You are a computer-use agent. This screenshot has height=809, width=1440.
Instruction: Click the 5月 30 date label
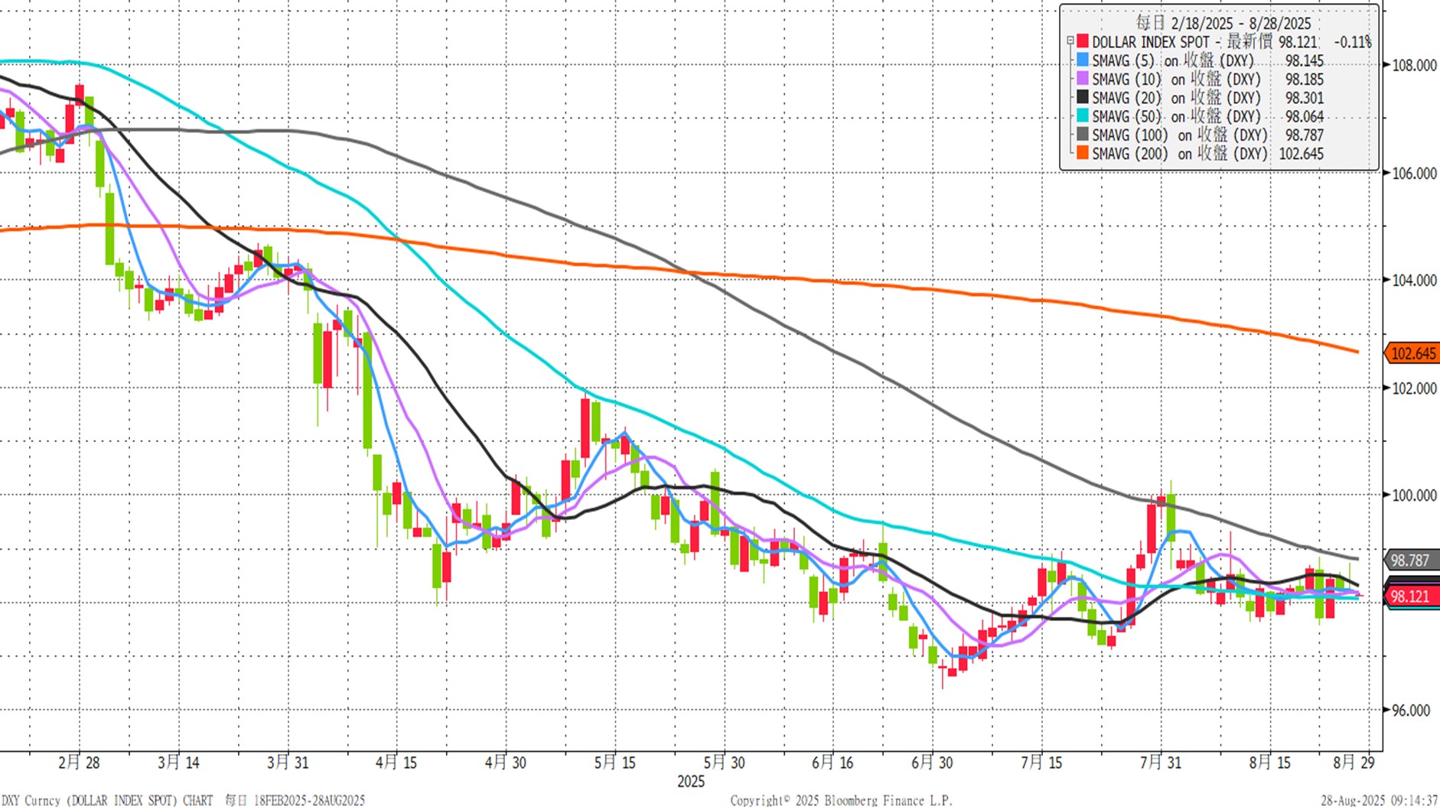point(724,762)
